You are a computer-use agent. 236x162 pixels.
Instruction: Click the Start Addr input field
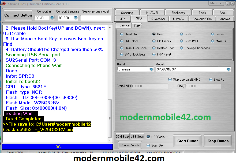149,86
